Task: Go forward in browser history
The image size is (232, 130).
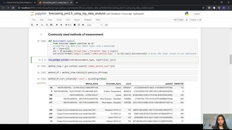Action: point(8,8)
